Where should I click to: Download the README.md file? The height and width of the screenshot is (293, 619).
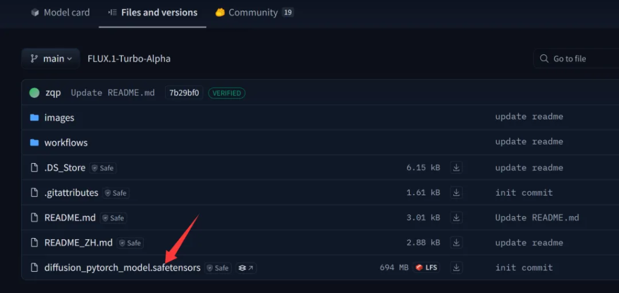(x=456, y=217)
